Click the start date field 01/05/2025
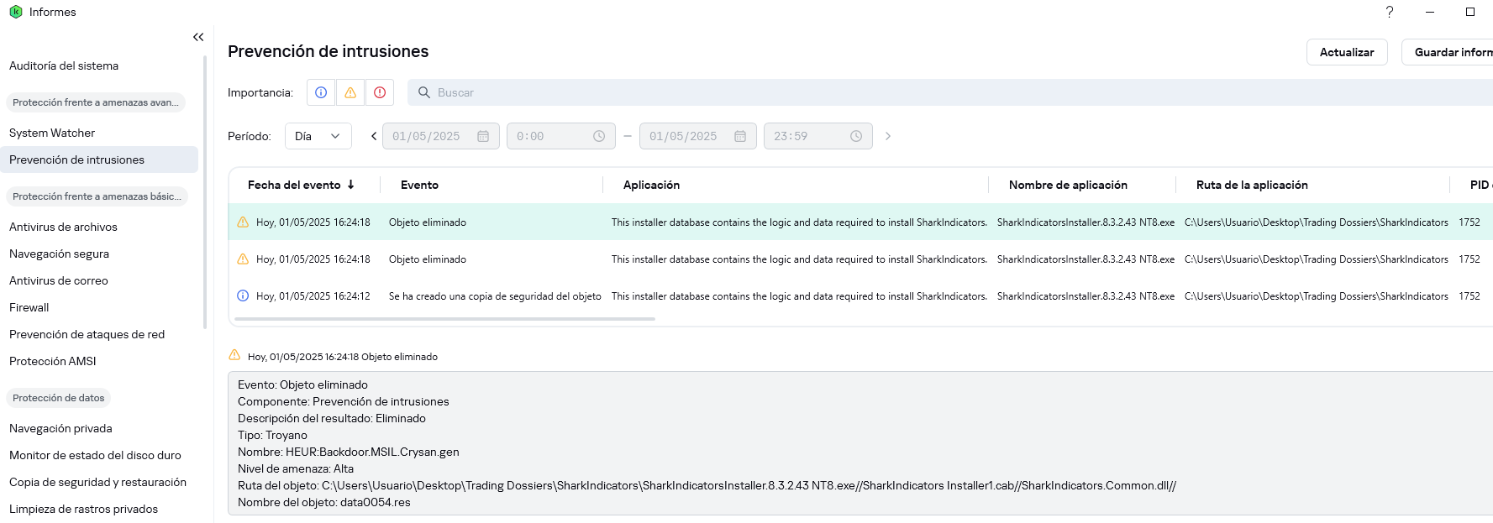Viewport: 1493px width, 523px height. [441, 136]
